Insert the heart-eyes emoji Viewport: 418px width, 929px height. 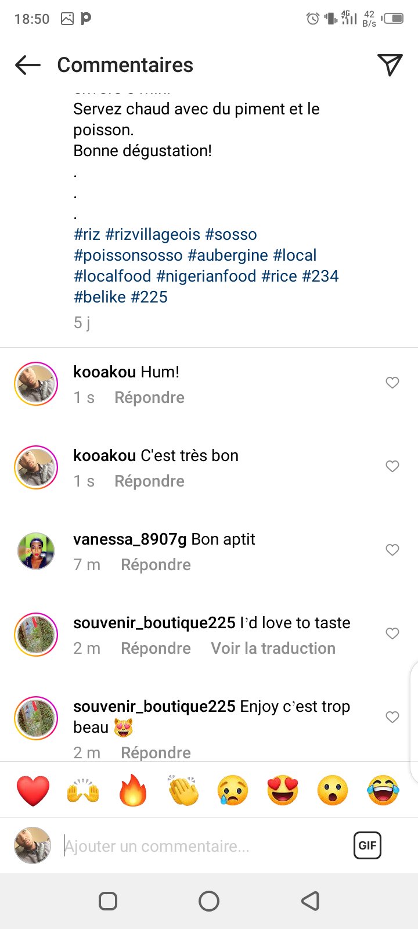[x=283, y=790]
